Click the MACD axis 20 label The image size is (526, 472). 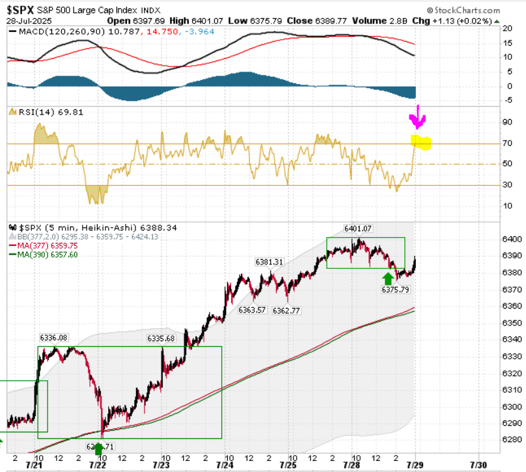[507, 29]
